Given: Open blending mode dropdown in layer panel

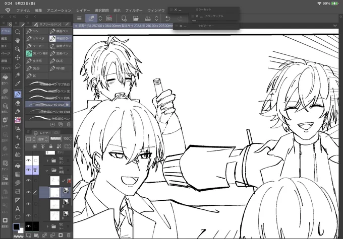Looking at the screenshot, I should coord(43,139).
